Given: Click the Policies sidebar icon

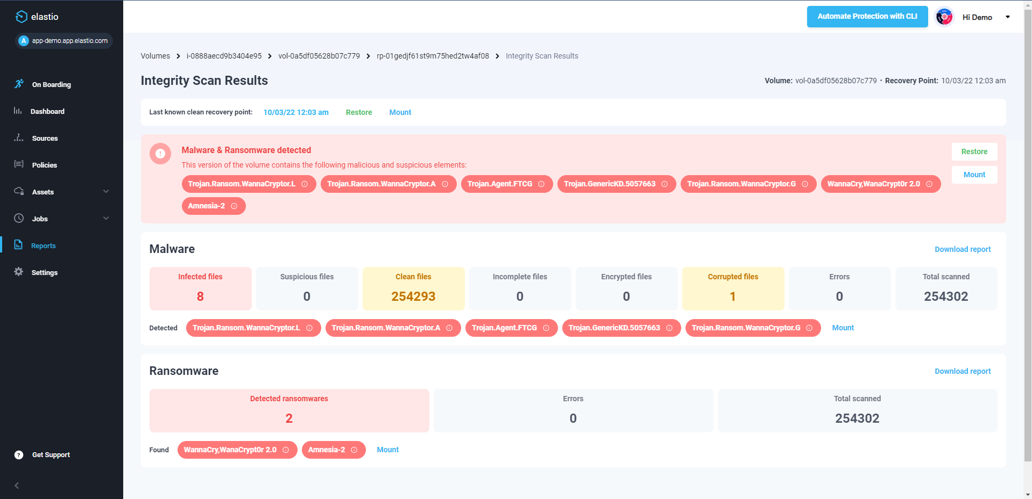Looking at the screenshot, I should point(19,165).
